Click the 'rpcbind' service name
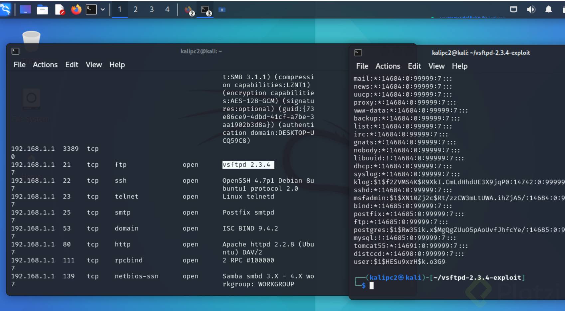 [129, 260]
